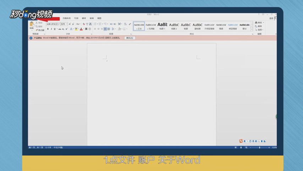This screenshot has width=303, height=171.
Task: Justify paragraph text
Action: [105, 29]
